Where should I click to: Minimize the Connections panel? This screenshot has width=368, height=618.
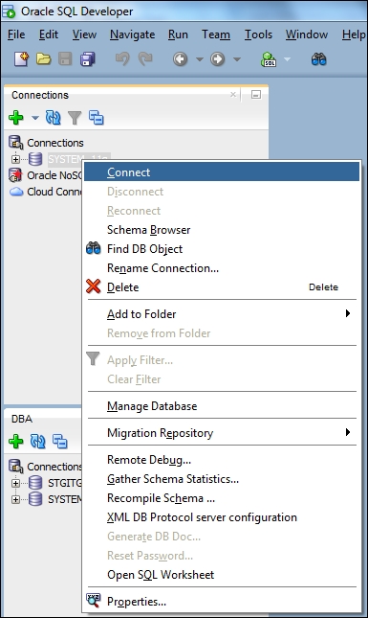(x=256, y=95)
